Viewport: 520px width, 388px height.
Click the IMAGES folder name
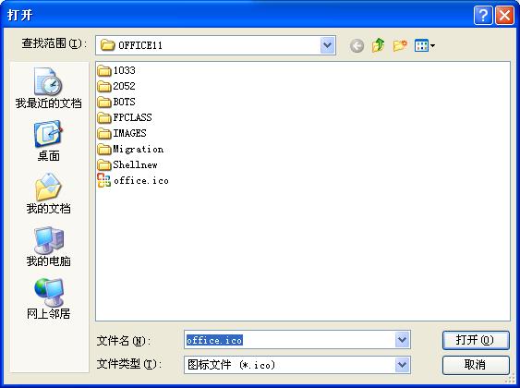pos(129,133)
